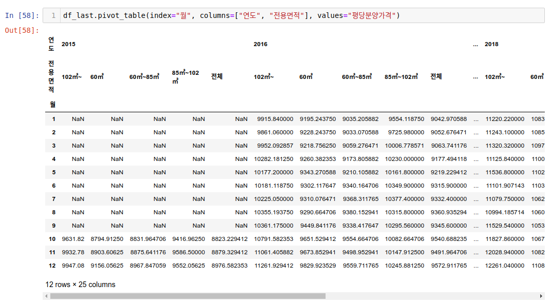Image resolution: width=551 pixels, height=304 pixels.
Task: Click the Out[58]: output prompt
Action: [22, 31]
